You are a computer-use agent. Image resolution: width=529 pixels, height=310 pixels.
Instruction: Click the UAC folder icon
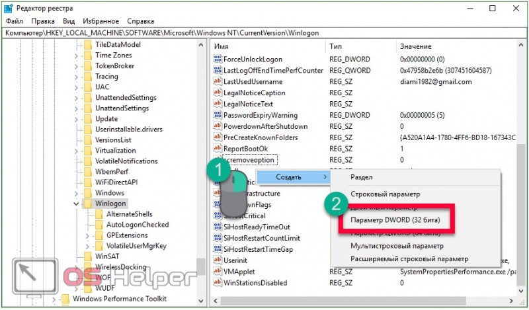pos(88,87)
